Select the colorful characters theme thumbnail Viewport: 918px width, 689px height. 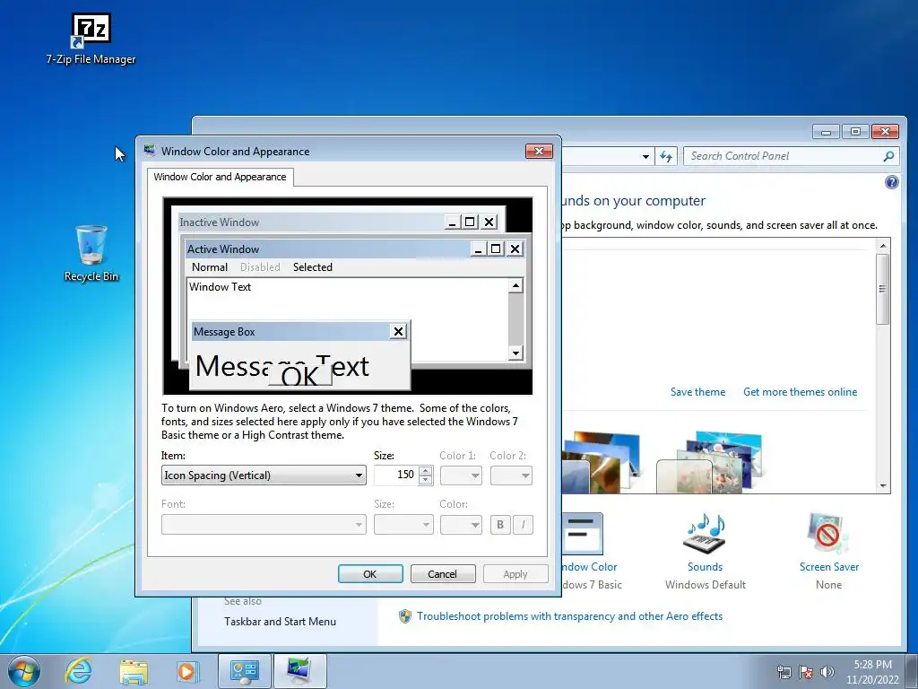click(710, 462)
